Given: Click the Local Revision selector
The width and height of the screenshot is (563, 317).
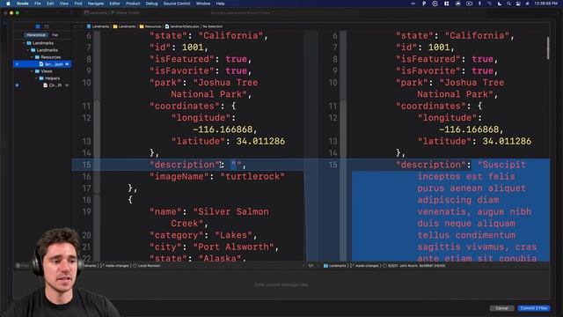Looking at the screenshot, I should pos(147,266).
